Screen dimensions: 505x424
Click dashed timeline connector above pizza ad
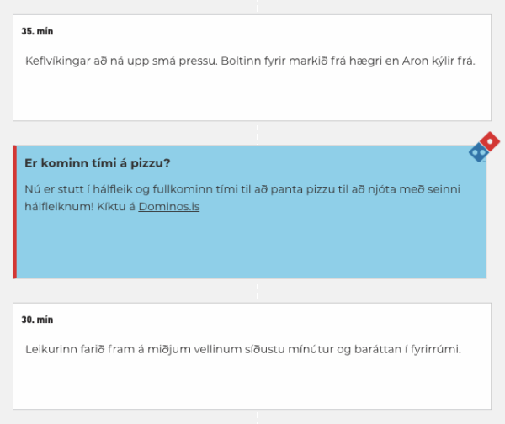[x=258, y=133]
